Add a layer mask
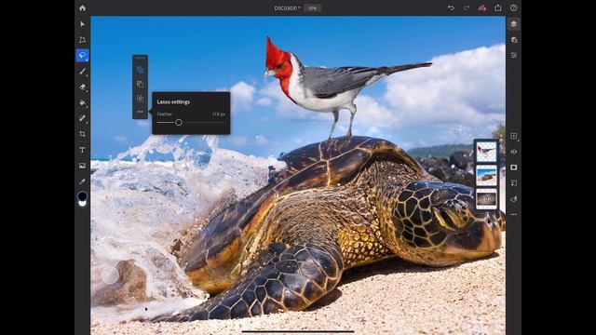Image resolution: width=596 pixels, height=335 pixels. 514,167
